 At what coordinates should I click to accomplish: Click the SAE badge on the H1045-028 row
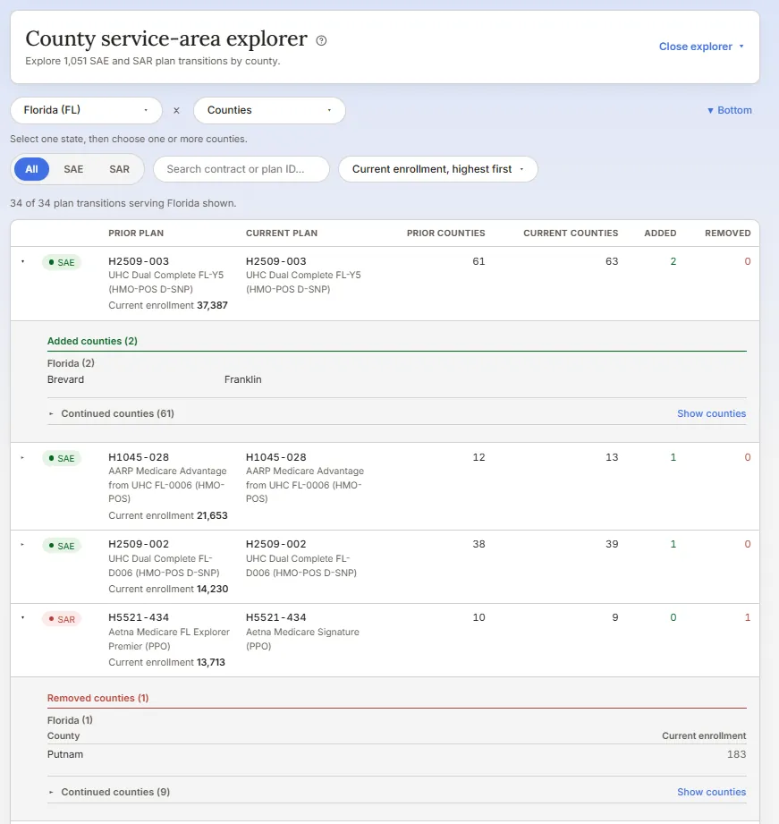pyautogui.click(x=62, y=458)
